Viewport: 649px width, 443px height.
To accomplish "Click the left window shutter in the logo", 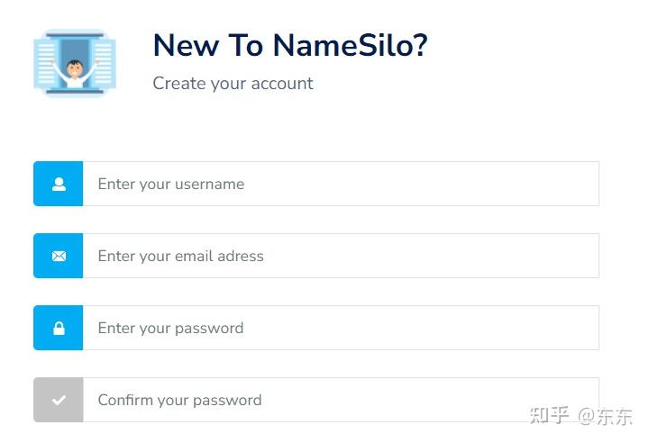I will coord(47,63).
